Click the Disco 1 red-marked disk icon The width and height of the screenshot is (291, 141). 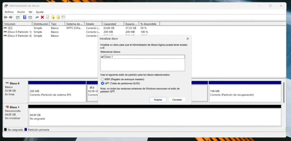click(7, 107)
